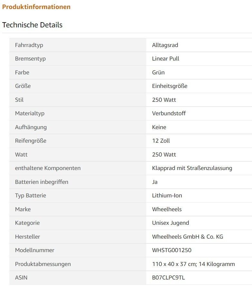Screen dimensions: 252x294
Task: Select Klapprad mit Straßenzulassung text
Action: click(192, 168)
